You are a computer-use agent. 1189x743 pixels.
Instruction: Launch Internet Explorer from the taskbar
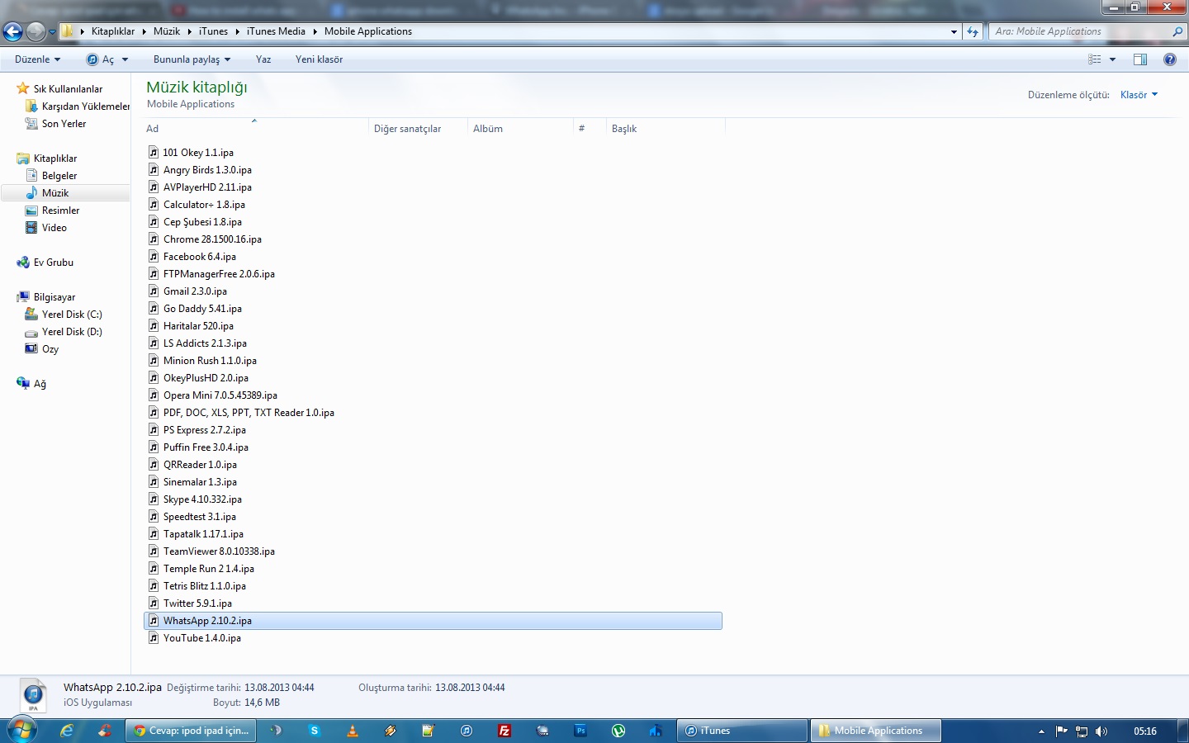click(x=67, y=731)
